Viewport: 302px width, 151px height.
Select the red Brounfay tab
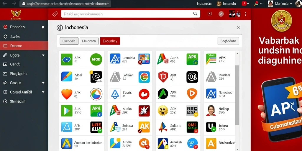pos(110,41)
